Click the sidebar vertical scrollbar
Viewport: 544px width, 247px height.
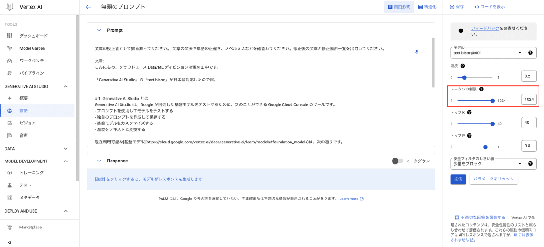[x=78, y=97]
